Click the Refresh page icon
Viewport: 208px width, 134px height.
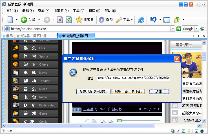click(69, 20)
